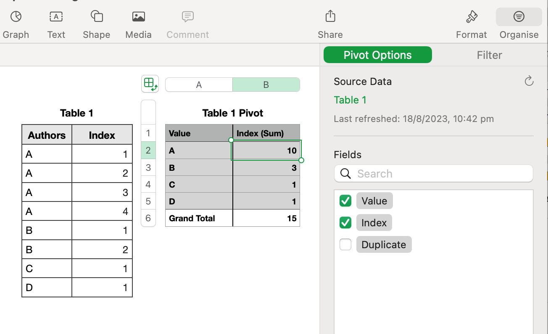
Task: Select column B of the pivot table
Action: coord(266,84)
